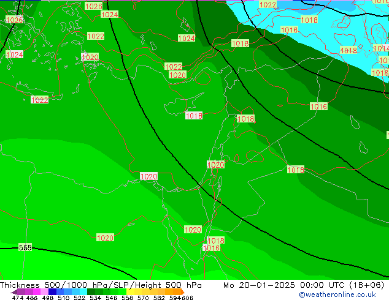Pick the light pink legend color swatch
389x300 pixels.
tap(44, 291)
